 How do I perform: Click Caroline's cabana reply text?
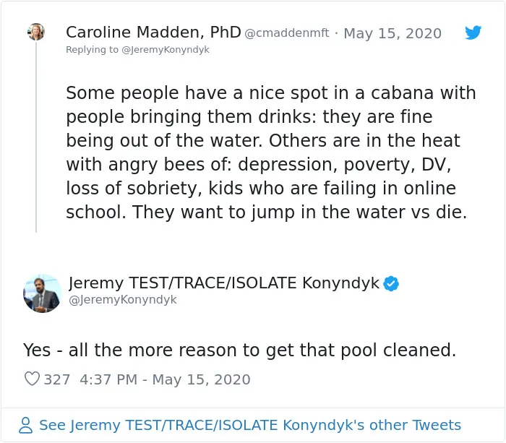tap(271, 152)
